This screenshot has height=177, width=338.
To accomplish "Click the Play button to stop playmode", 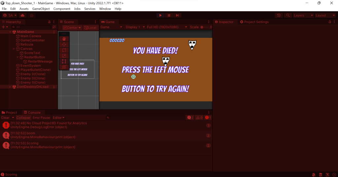I will click(160, 15).
